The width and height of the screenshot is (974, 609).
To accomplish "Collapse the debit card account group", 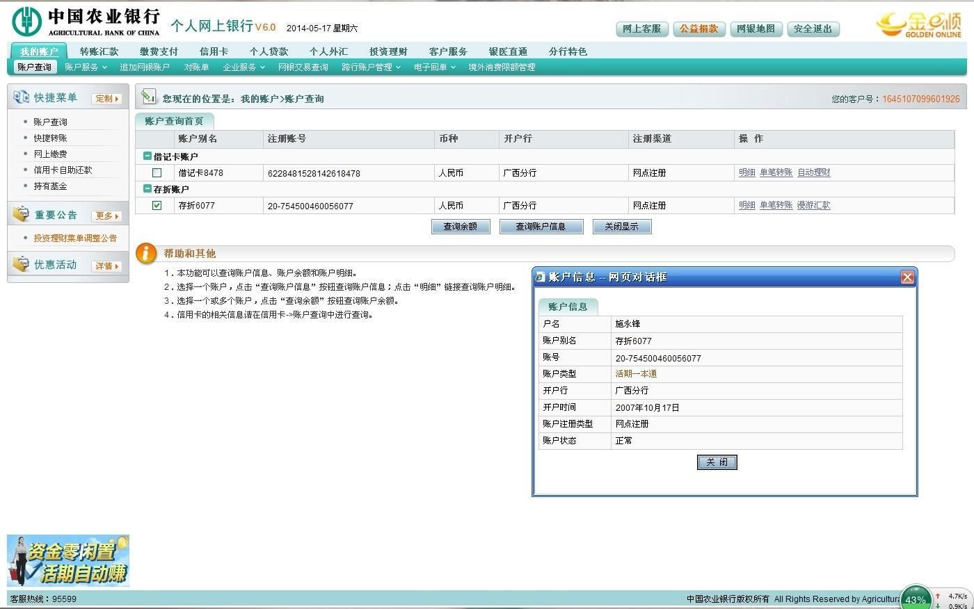I will tap(147, 156).
